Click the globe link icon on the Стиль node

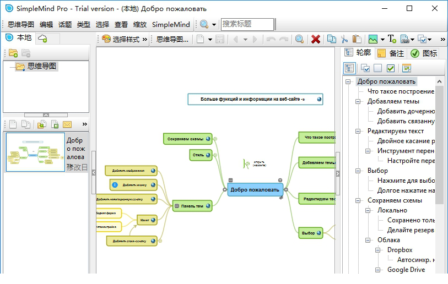[208, 155]
